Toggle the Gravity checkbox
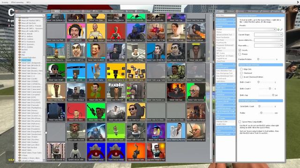300x168 pixels. [240, 50]
